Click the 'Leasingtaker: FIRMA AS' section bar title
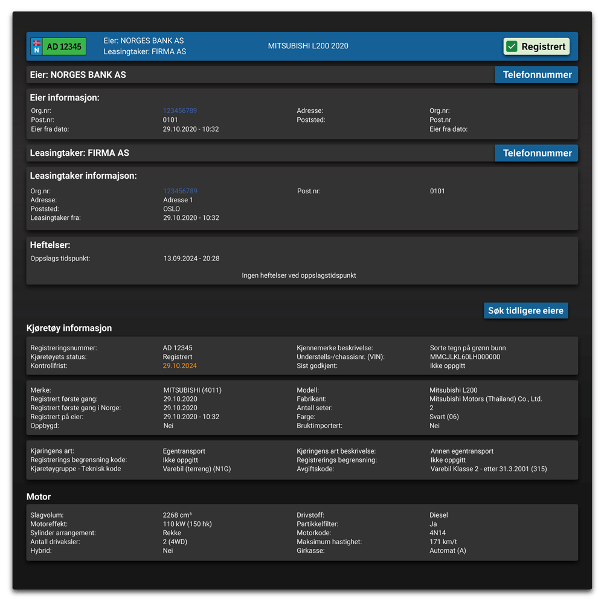The image size is (604, 604). [x=80, y=153]
